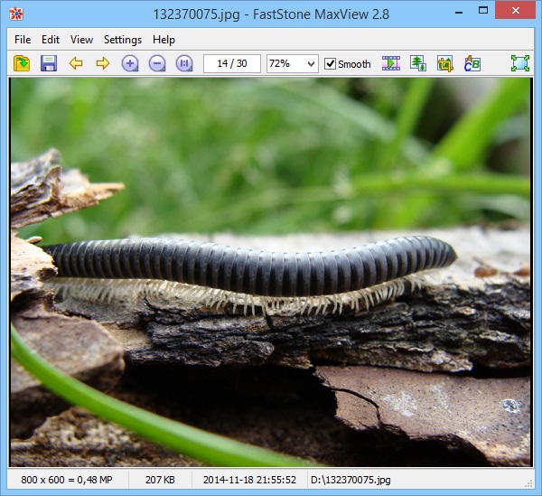Start slideshow using the filmstrip icon
Image resolution: width=542 pixels, height=496 pixels.
click(390, 63)
